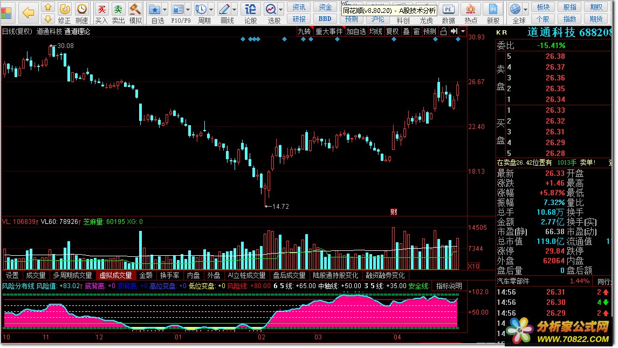618x348 pixels.
Task: Open the 盘后成交量 tab
Action: point(289,276)
